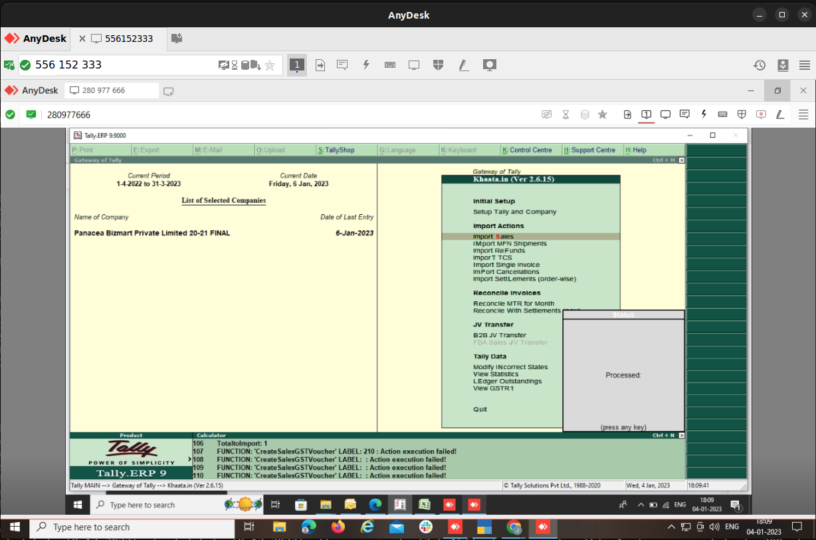This screenshot has height=540, width=816.
Task: Select whiteboard pen icon in top AnyDesk toolbar
Action: pos(463,65)
